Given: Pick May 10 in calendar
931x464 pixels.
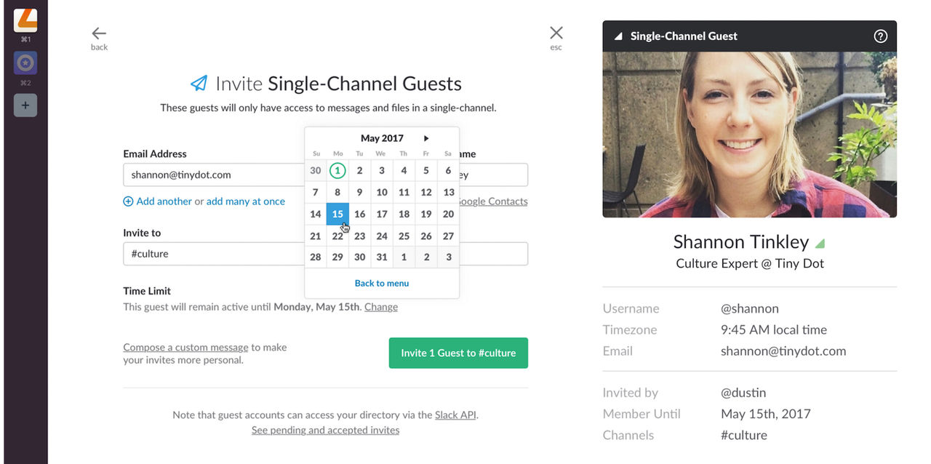Looking at the screenshot, I should coord(382,193).
